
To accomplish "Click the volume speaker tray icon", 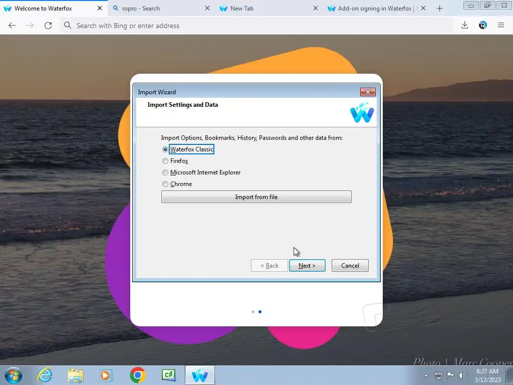I will pyautogui.click(x=462, y=375).
